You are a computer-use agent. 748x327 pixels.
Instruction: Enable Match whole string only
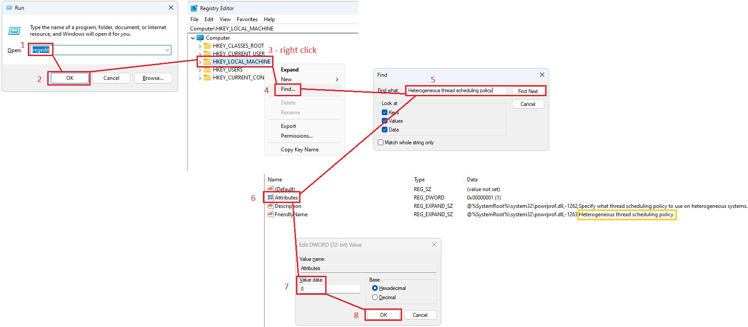pos(381,143)
